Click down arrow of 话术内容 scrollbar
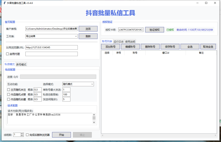221x142 pixels. click(94, 122)
